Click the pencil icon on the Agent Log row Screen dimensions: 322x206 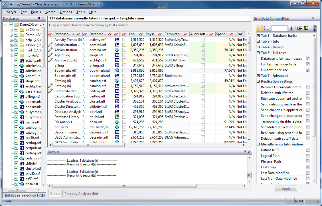coord(50,55)
